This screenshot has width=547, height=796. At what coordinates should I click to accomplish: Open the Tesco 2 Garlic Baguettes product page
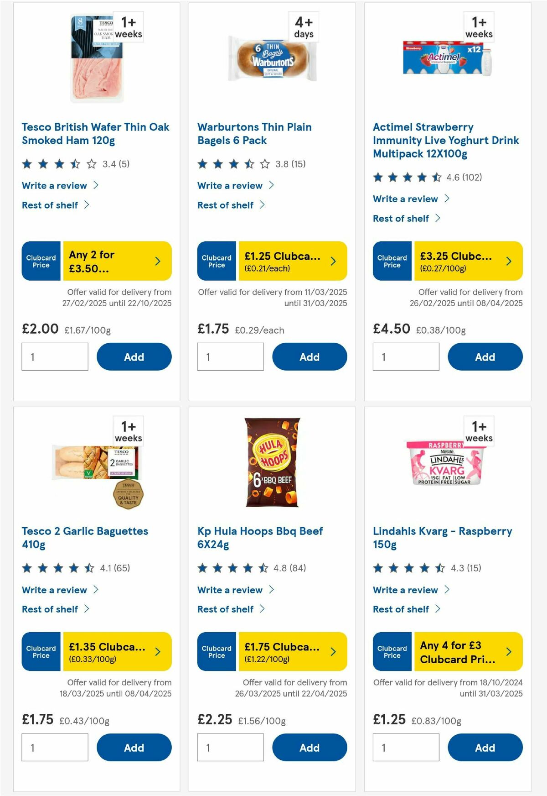click(x=85, y=538)
